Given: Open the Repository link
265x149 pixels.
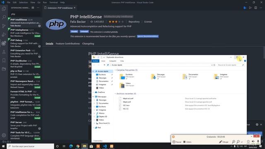Looking at the screenshot, I should click(x=134, y=22).
